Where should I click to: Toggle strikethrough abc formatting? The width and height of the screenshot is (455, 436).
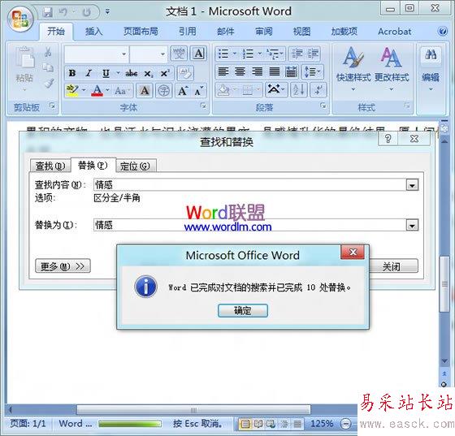click(131, 73)
